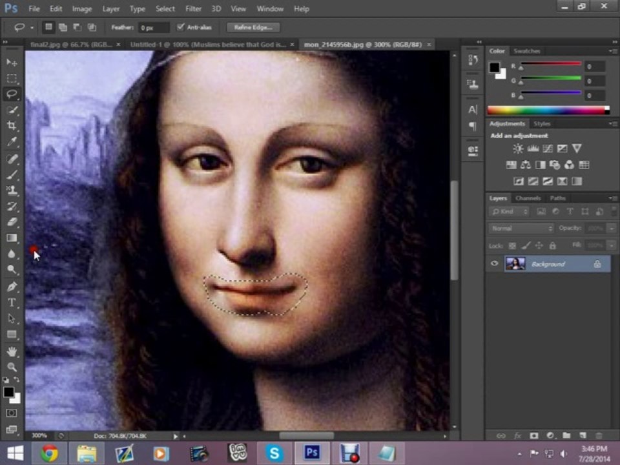Viewport: 620px width, 465px height.
Task: Open the Filter menu
Action: point(193,8)
